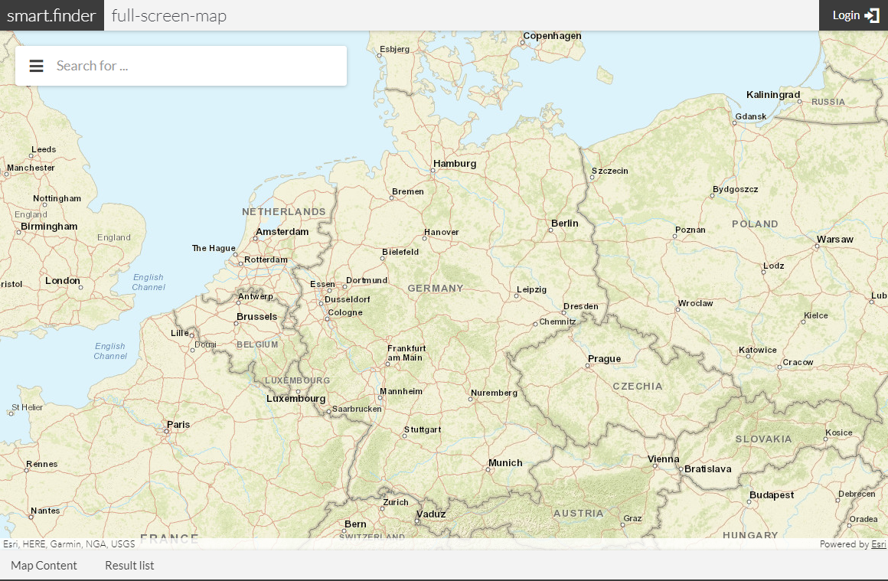Viewport: 888px width, 581px height.
Task: Open the Map Content tab
Action: click(x=44, y=565)
